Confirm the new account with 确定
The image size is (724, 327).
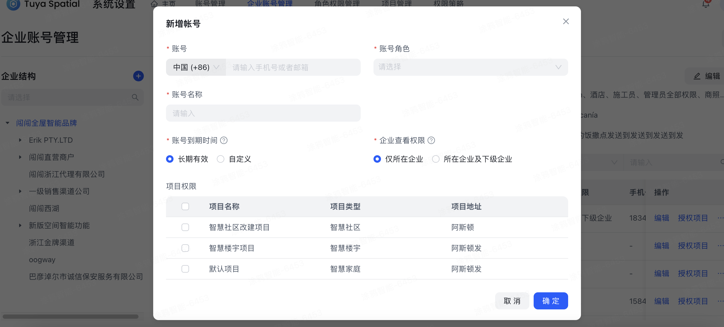[x=550, y=301]
